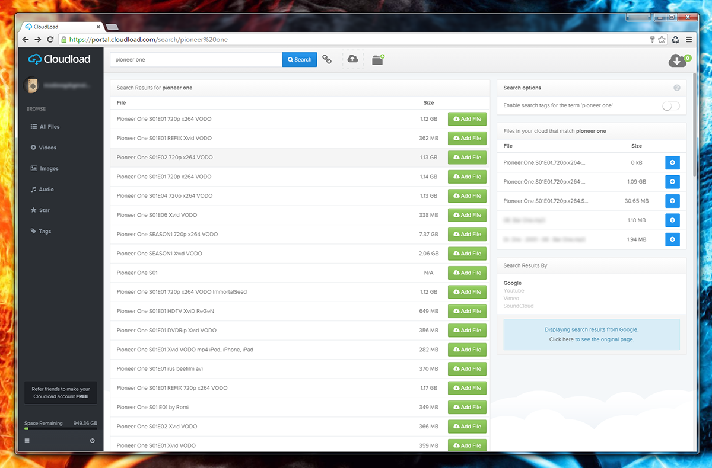The image size is (712, 468).
Task: Add File for Pioneer One S01E06 Xvid VODO
Action: (467, 215)
